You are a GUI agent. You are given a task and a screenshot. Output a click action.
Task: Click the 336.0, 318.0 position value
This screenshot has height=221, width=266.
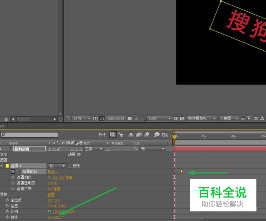[57, 206]
